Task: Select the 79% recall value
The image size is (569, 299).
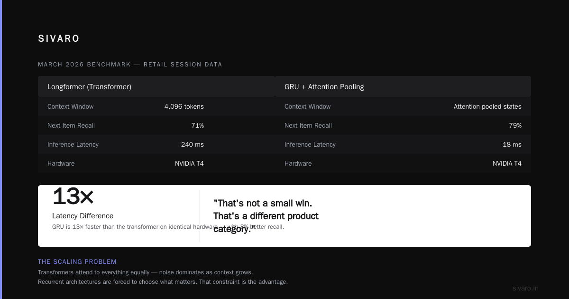Action: pos(515,125)
